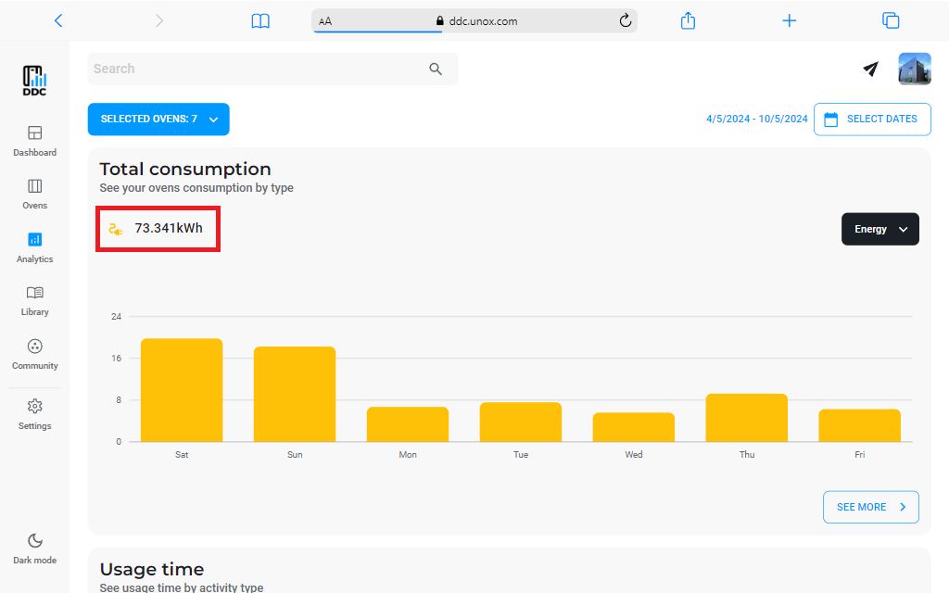Image resolution: width=949 pixels, height=593 pixels.
Task: Open Settings from the sidebar
Action: point(34,413)
